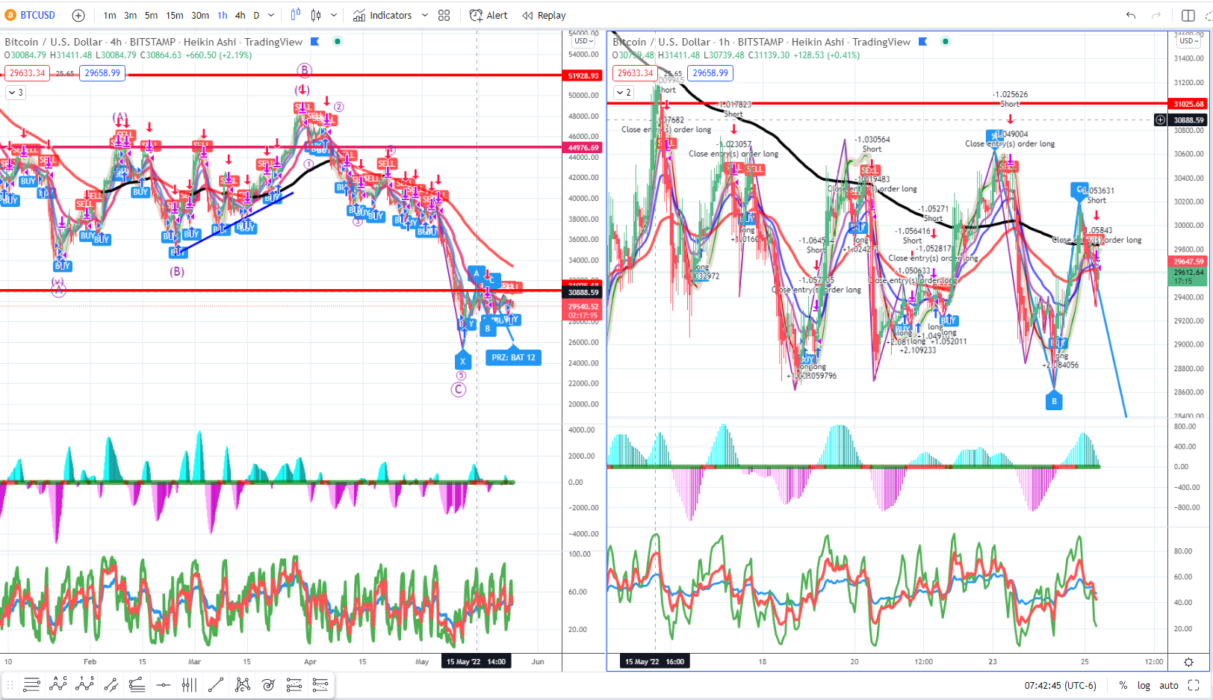Select the horizontal line drawing tool
Screen dimensions: 1213x700
pos(164,685)
